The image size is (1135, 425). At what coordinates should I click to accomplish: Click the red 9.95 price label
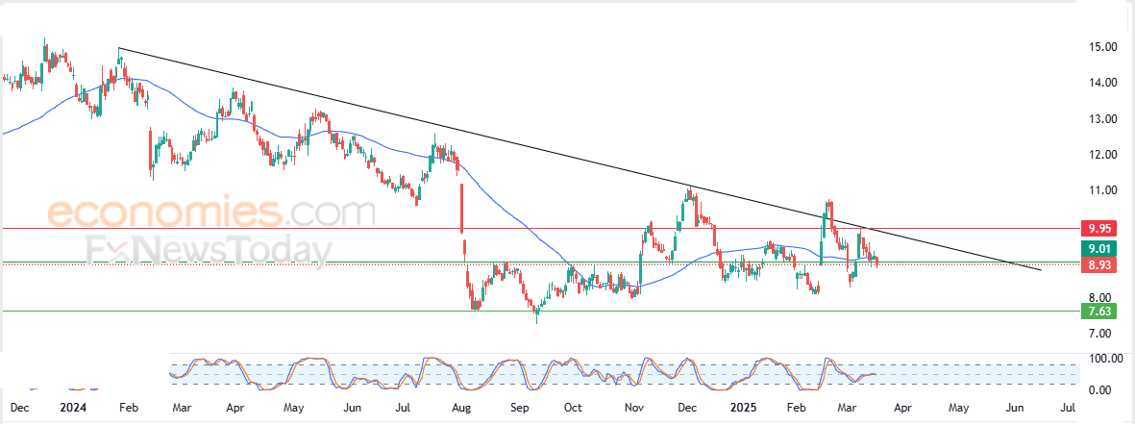(1098, 229)
